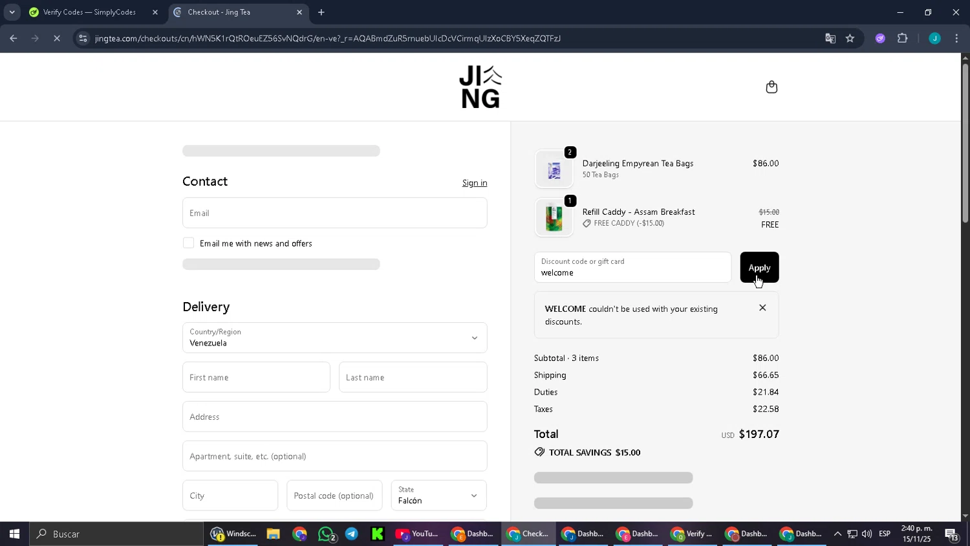Open the shopping bag cart icon

[771, 87]
